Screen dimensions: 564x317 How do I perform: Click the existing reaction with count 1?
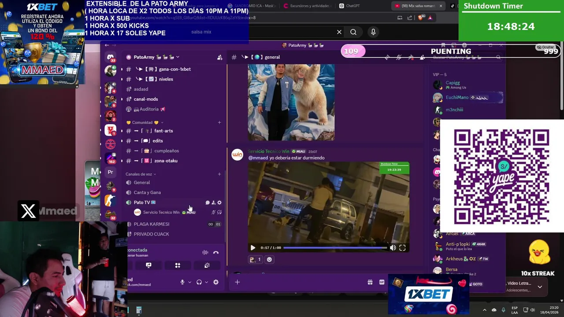click(x=255, y=259)
